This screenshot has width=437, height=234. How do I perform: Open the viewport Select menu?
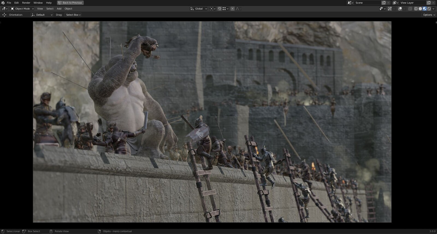tap(50, 9)
